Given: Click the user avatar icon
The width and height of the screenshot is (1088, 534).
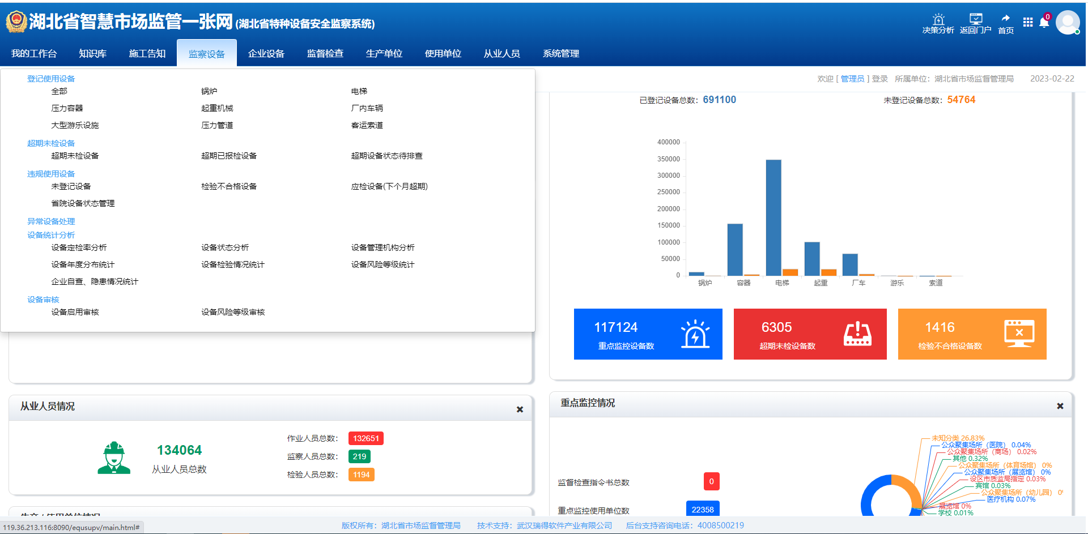Looking at the screenshot, I should (x=1068, y=23).
